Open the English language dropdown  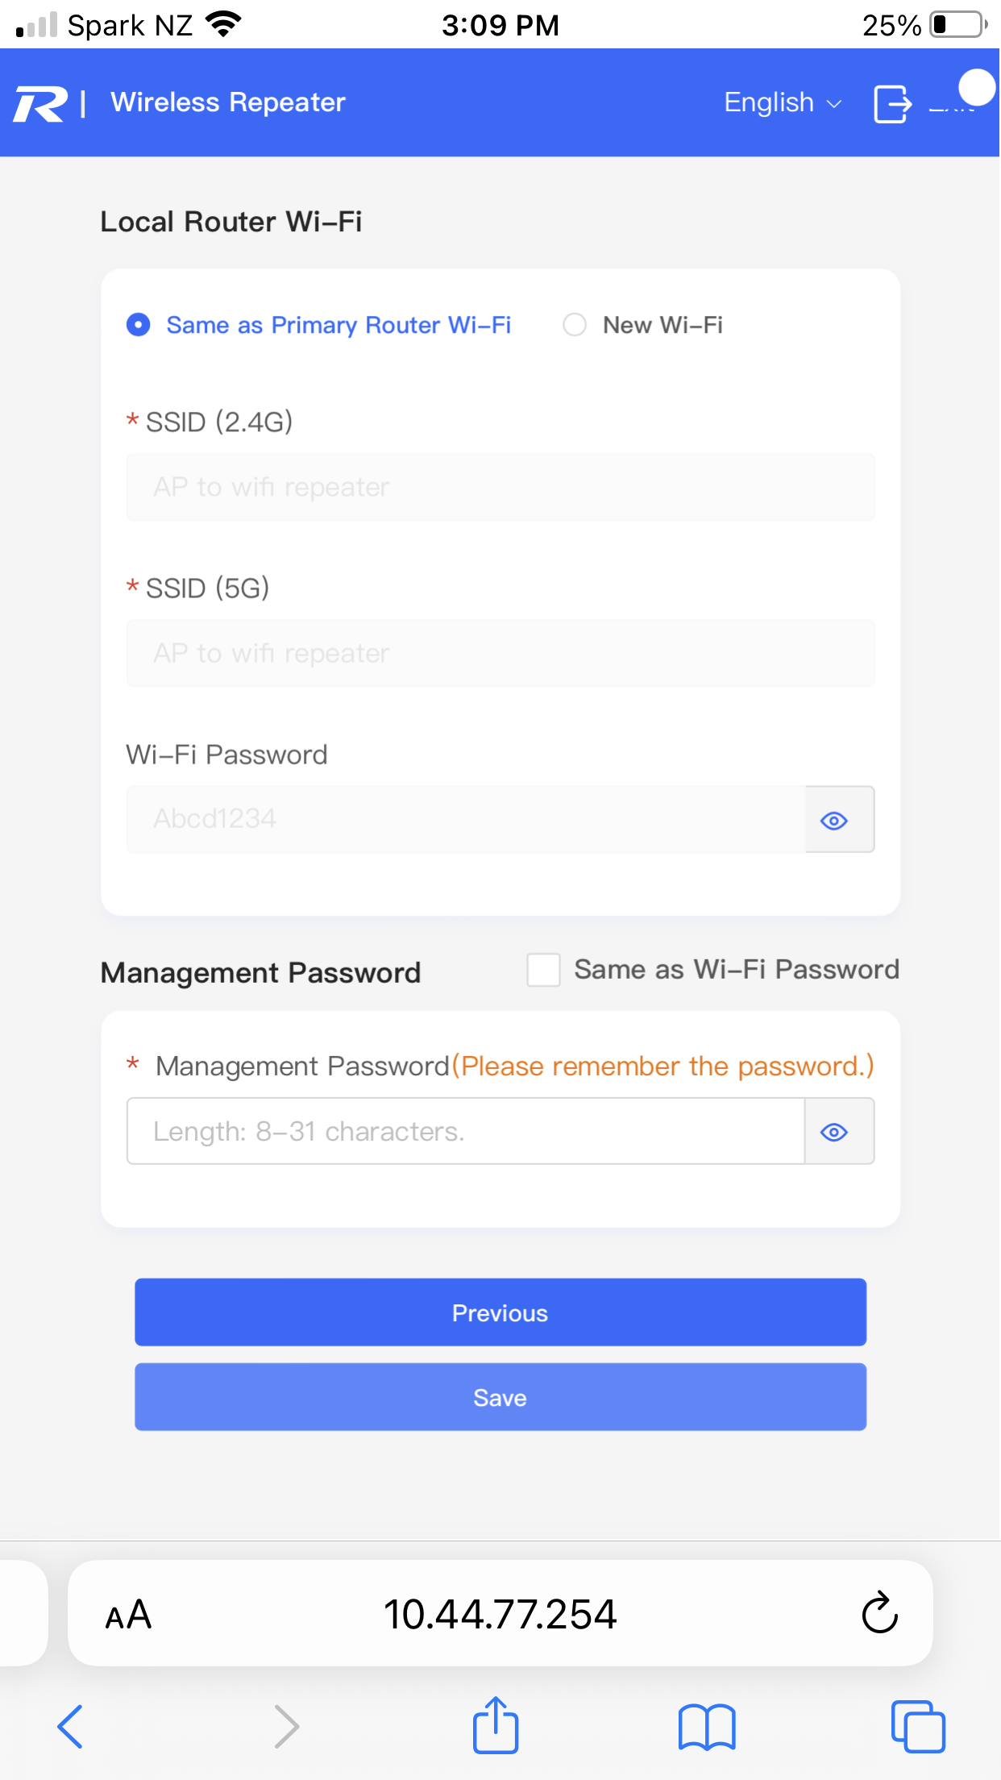pyautogui.click(x=782, y=103)
